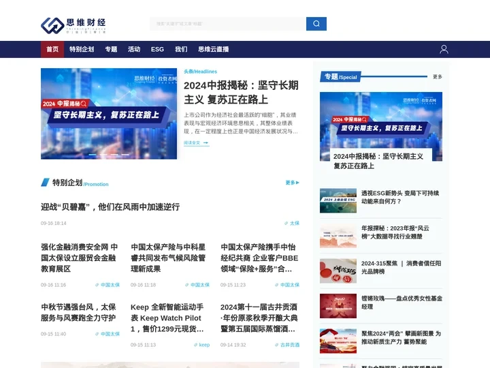The height and width of the screenshot is (368, 490).
Task: Open article 中秋节遇强台风
Action: [x=78, y=312]
